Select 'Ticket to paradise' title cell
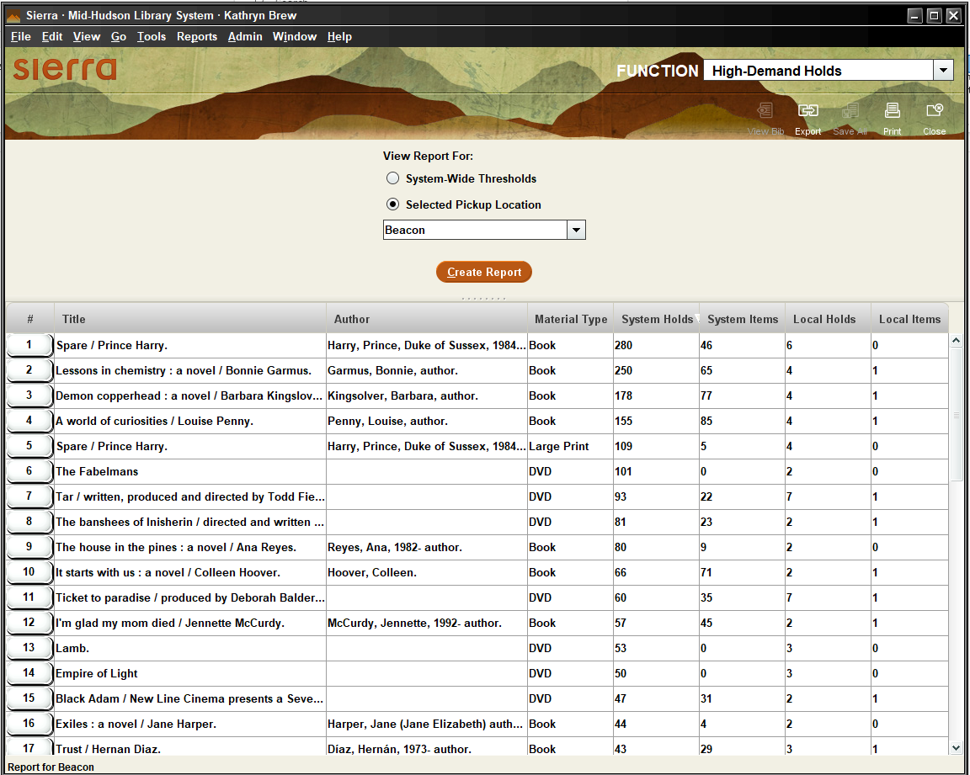The image size is (970, 775). (x=190, y=597)
